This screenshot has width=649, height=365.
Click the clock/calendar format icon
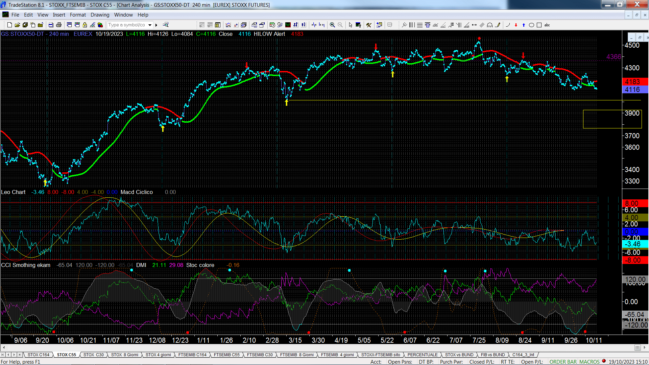click(x=272, y=25)
